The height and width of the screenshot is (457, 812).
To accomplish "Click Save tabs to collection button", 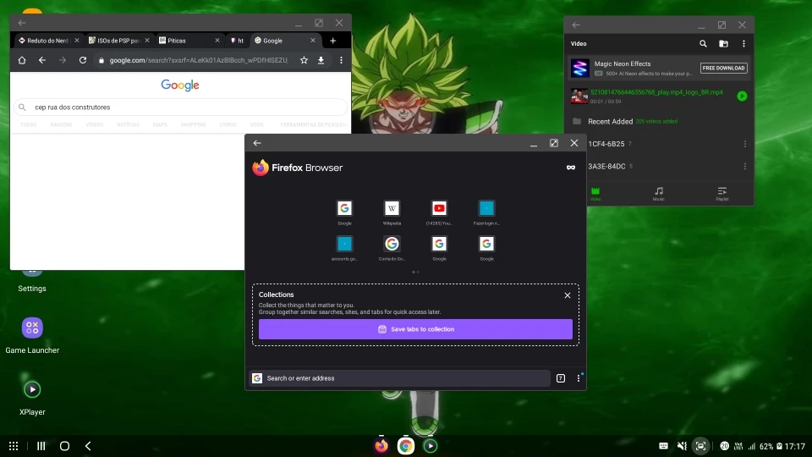I will [415, 329].
